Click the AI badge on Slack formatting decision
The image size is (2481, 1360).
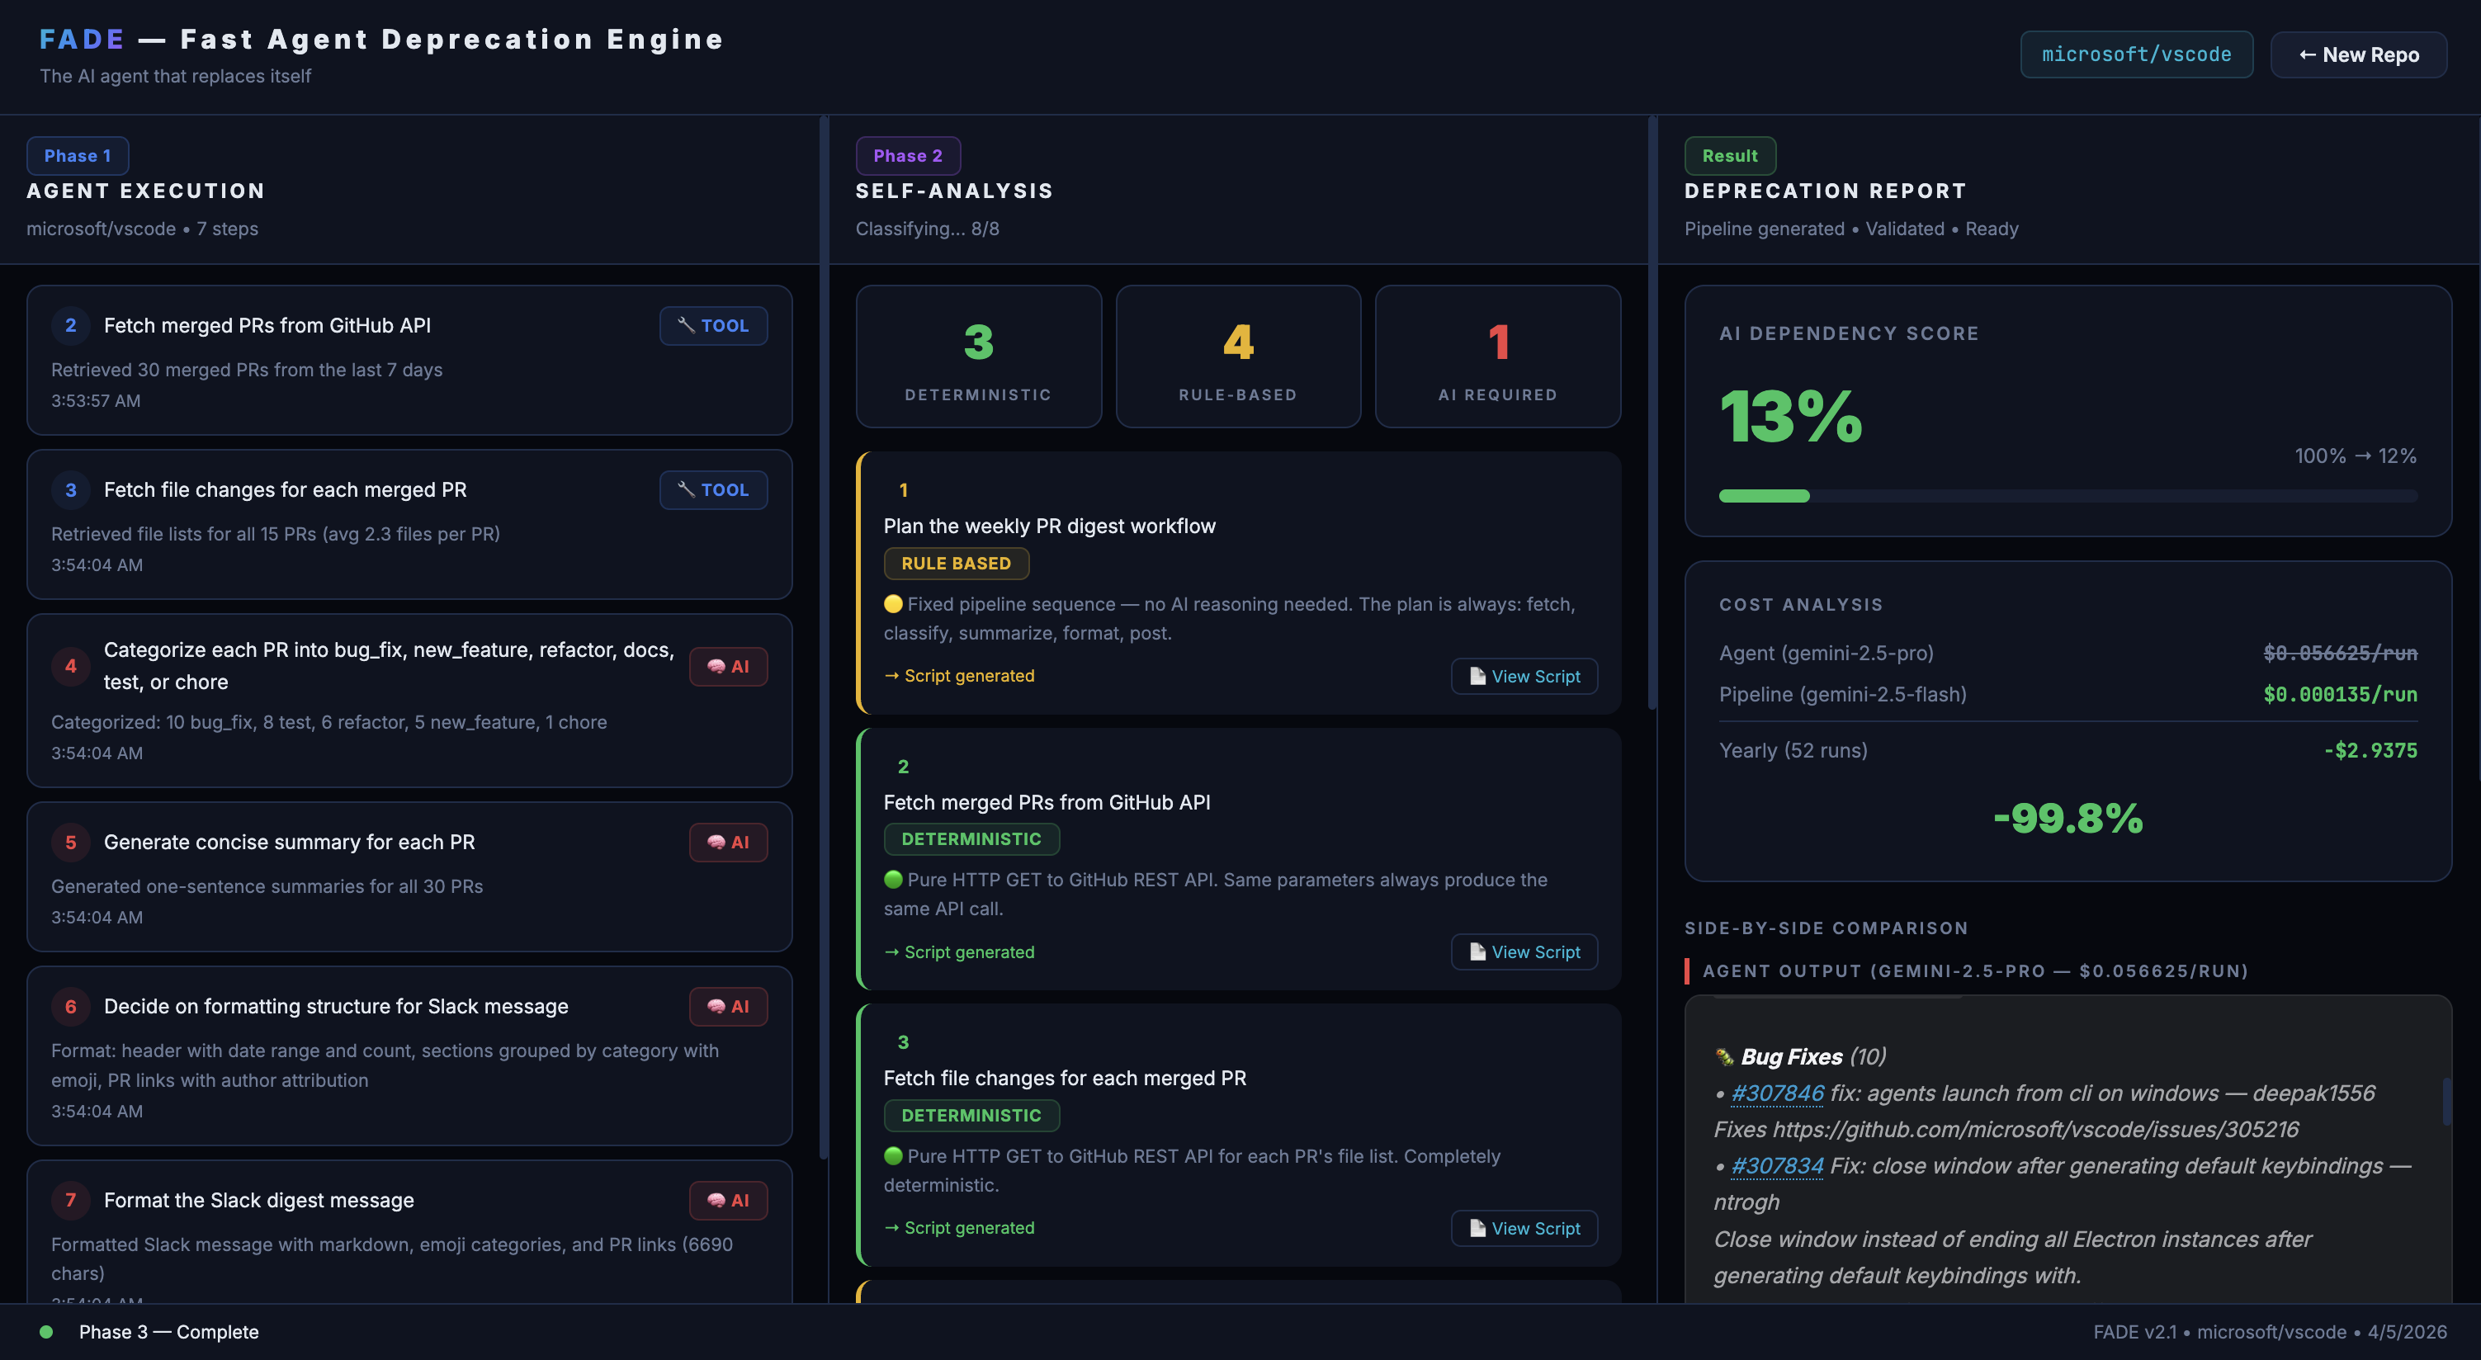pos(728,1007)
